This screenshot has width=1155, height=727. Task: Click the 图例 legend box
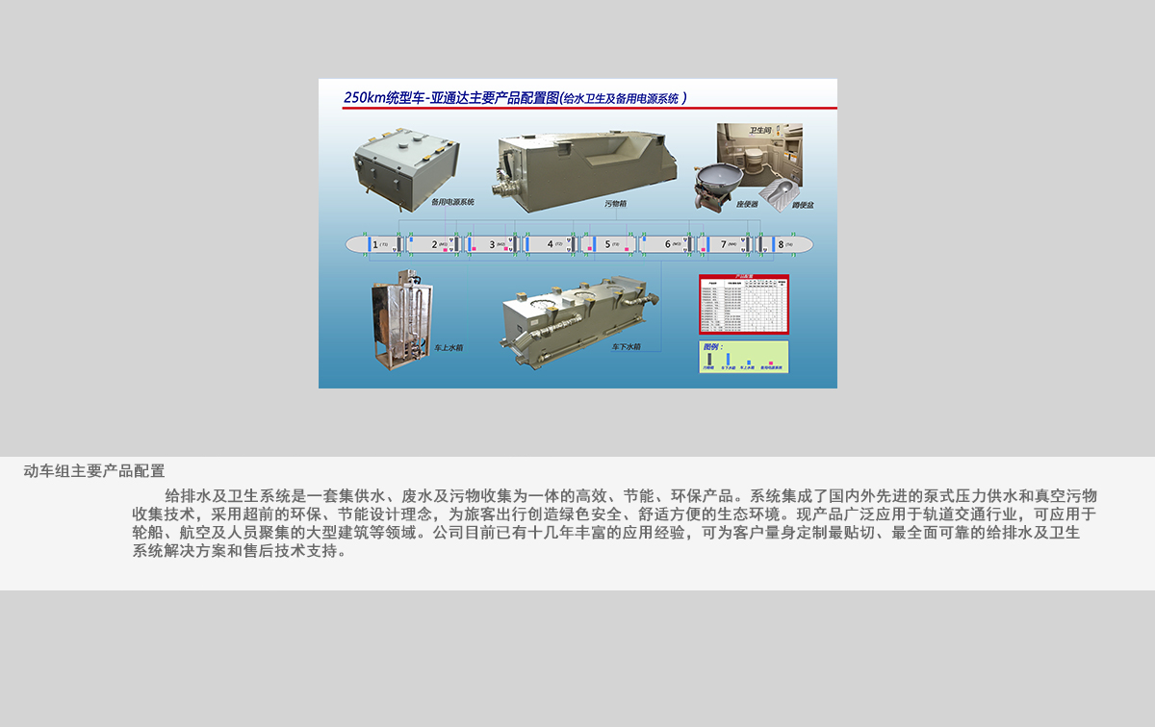(x=743, y=356)
